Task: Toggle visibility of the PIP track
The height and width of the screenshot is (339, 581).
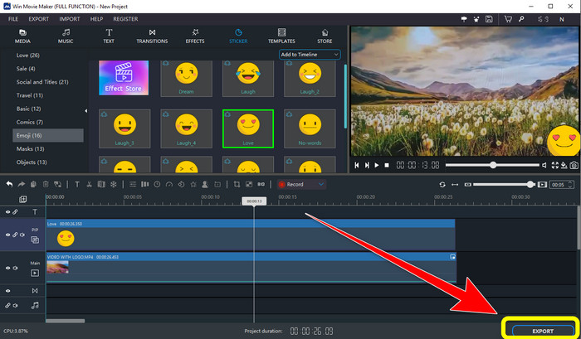Action: click(9, 235)
